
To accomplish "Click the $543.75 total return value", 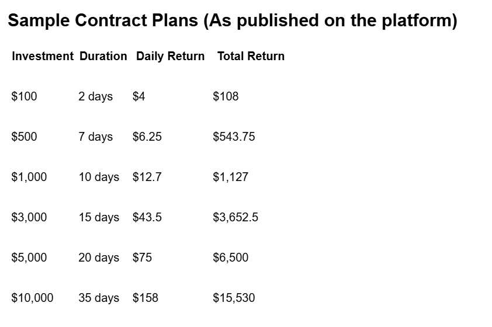I will point(234,137).
